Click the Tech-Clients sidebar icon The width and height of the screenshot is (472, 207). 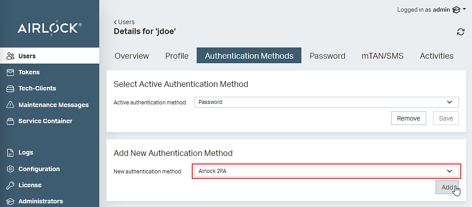pos(11,89)
